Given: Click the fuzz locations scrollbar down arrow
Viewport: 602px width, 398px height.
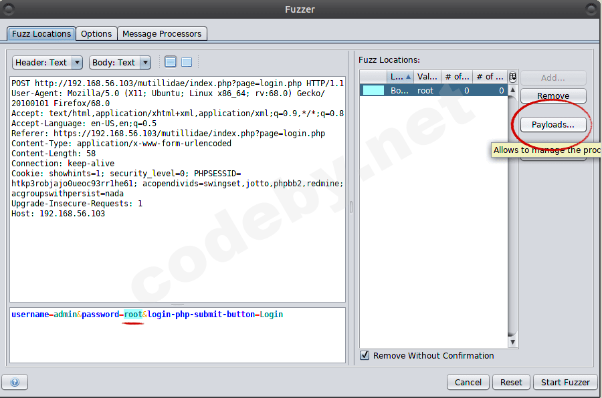Looking at the screenshot, I should tap(512, 342).
